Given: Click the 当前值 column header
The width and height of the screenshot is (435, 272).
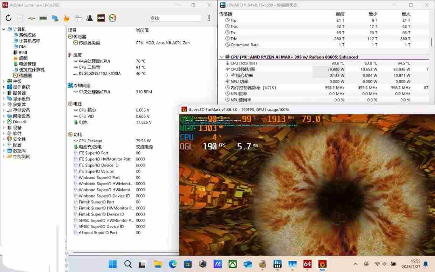Looking at the screenshot, I should click(x=142, y=30).
